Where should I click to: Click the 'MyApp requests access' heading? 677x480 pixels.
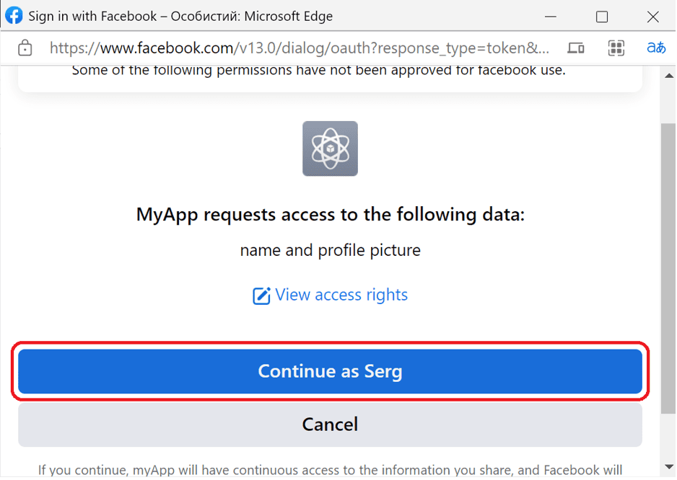331,214
